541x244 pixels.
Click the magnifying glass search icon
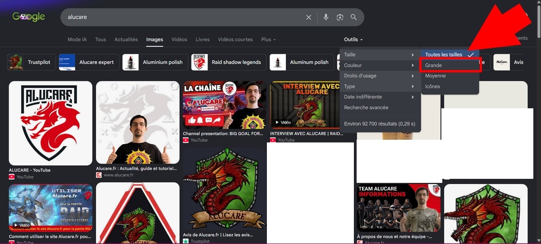coord(354,17)
